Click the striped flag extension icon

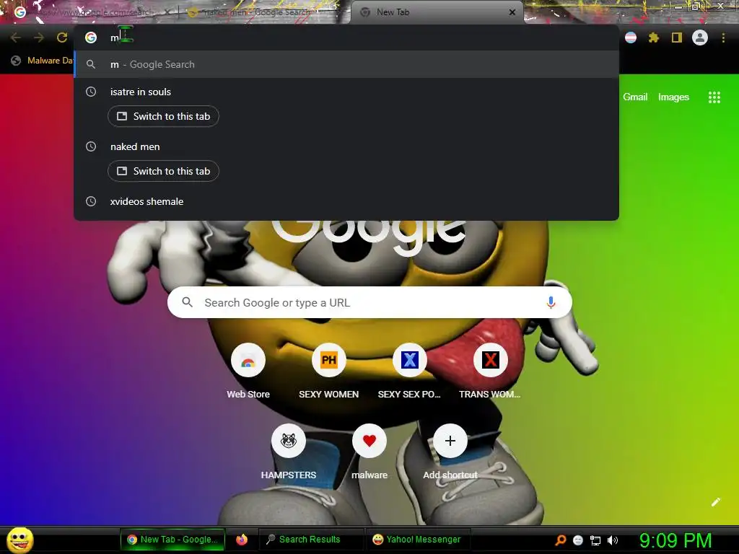tap(631, 38)
